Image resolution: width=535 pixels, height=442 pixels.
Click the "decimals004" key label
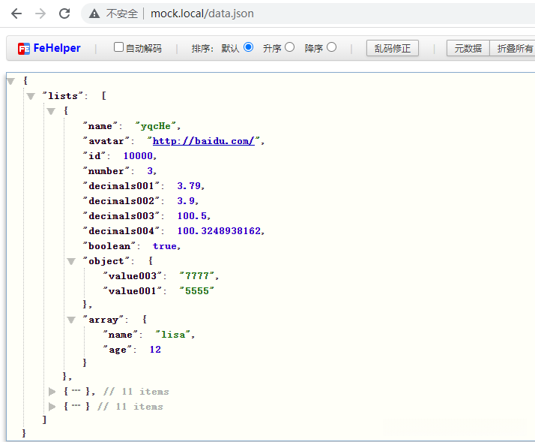(121, 231)
